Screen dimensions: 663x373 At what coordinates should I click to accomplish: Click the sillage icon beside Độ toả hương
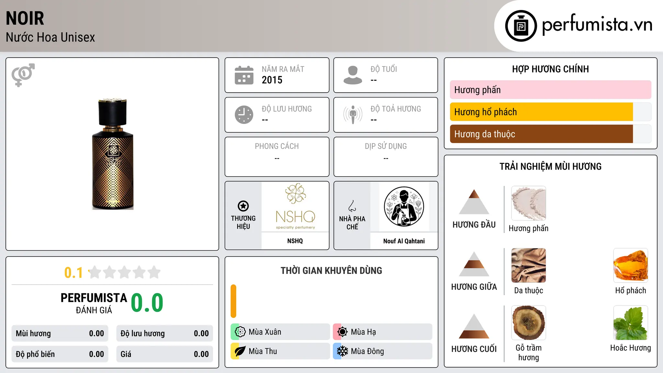tap(353, 115)
